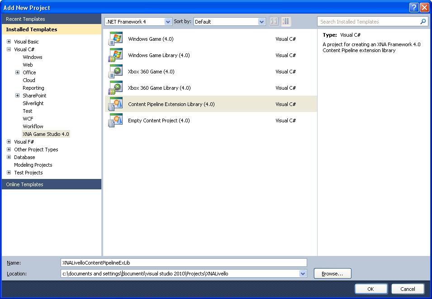Click the project Name text field
432x299 pixels.
(x=183, y=263)
